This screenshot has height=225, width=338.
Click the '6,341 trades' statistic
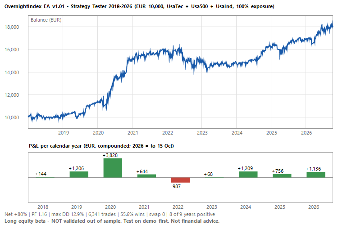click(x=102, y=215)
